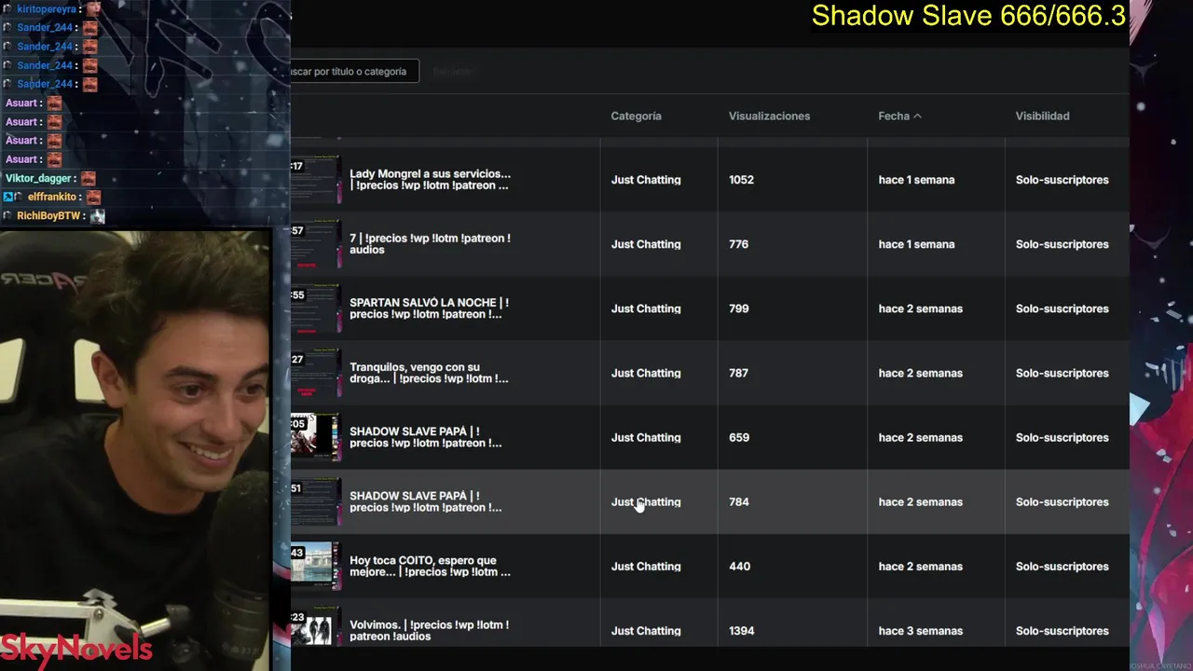The width and height of the screenshot is (1193, 671).
Task: Open thumbnail of 'Tranquilos, vengo con su droga' video
Action: pyautogui.click(x=316, y=373)
